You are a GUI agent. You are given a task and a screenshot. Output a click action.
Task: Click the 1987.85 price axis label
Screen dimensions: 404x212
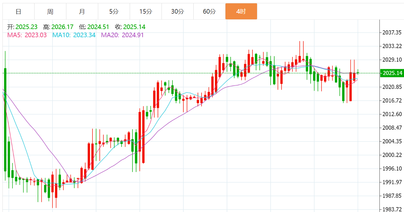tap(392, 196)
